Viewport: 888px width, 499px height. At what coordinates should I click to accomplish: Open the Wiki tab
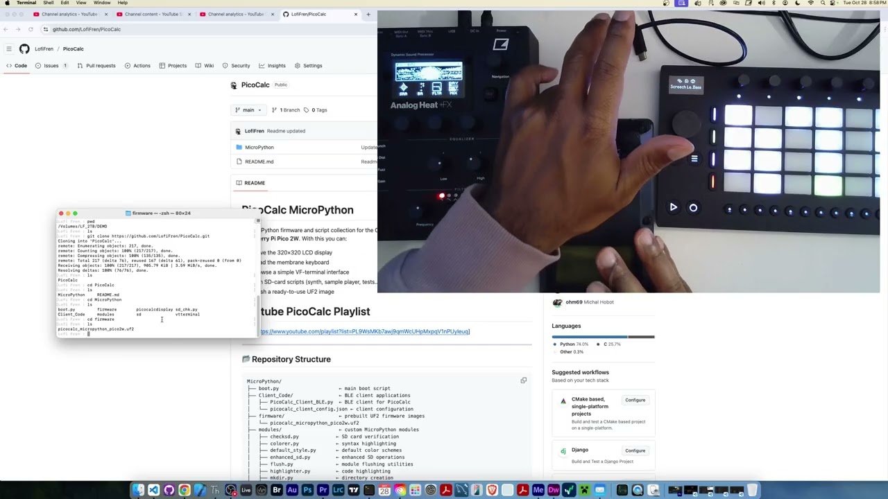pos(204,66)
